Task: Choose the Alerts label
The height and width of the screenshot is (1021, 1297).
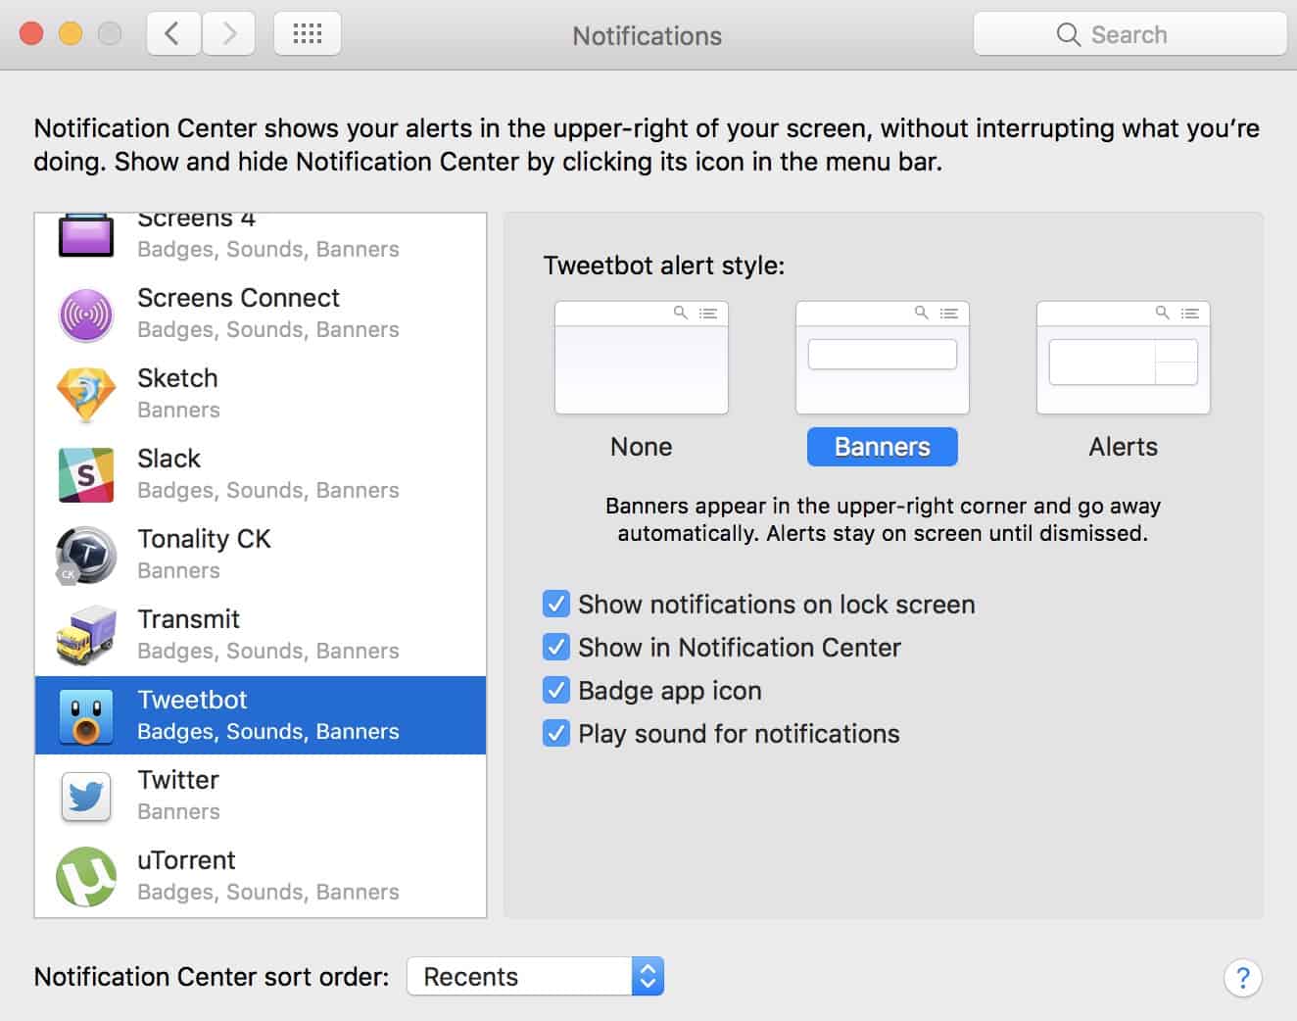Action: pos(1124,447)
